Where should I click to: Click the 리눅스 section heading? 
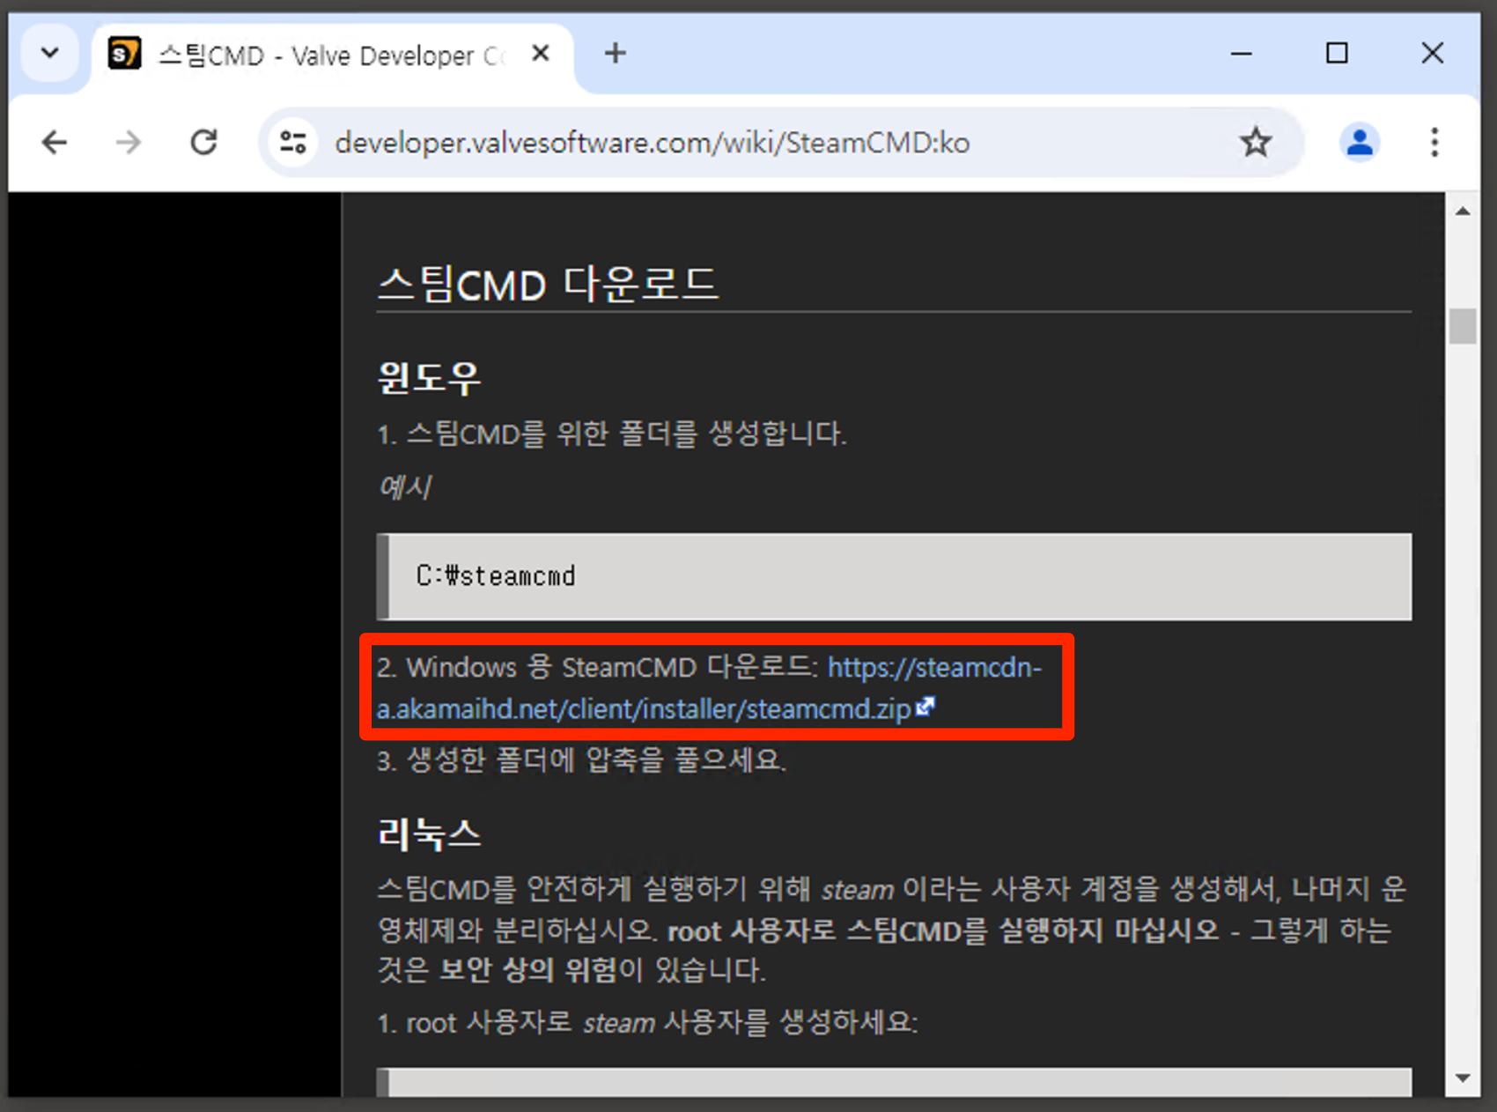point(429,834)
